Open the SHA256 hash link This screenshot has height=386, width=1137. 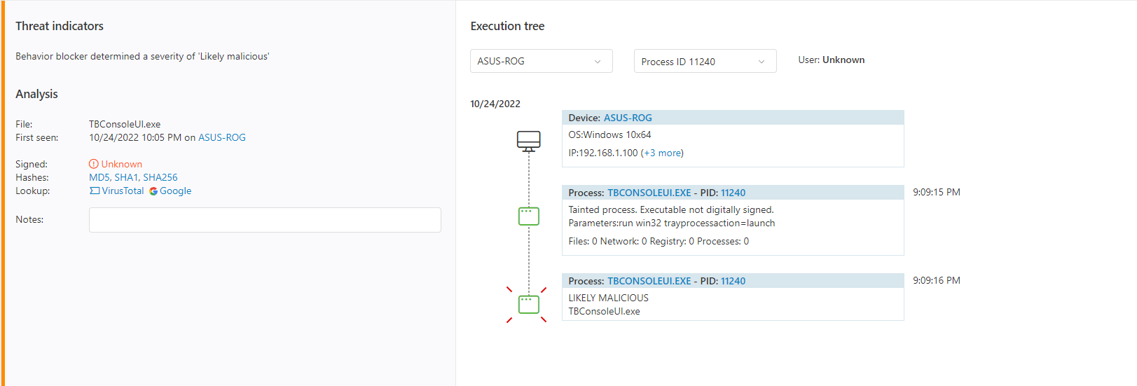coord(160,177)
